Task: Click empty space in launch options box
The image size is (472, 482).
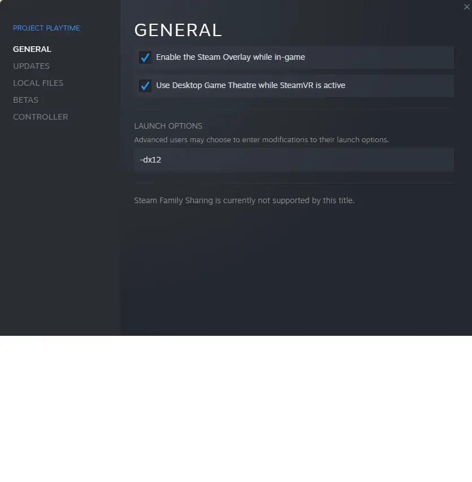Action: pyautogui.click(x=308, y=160)
